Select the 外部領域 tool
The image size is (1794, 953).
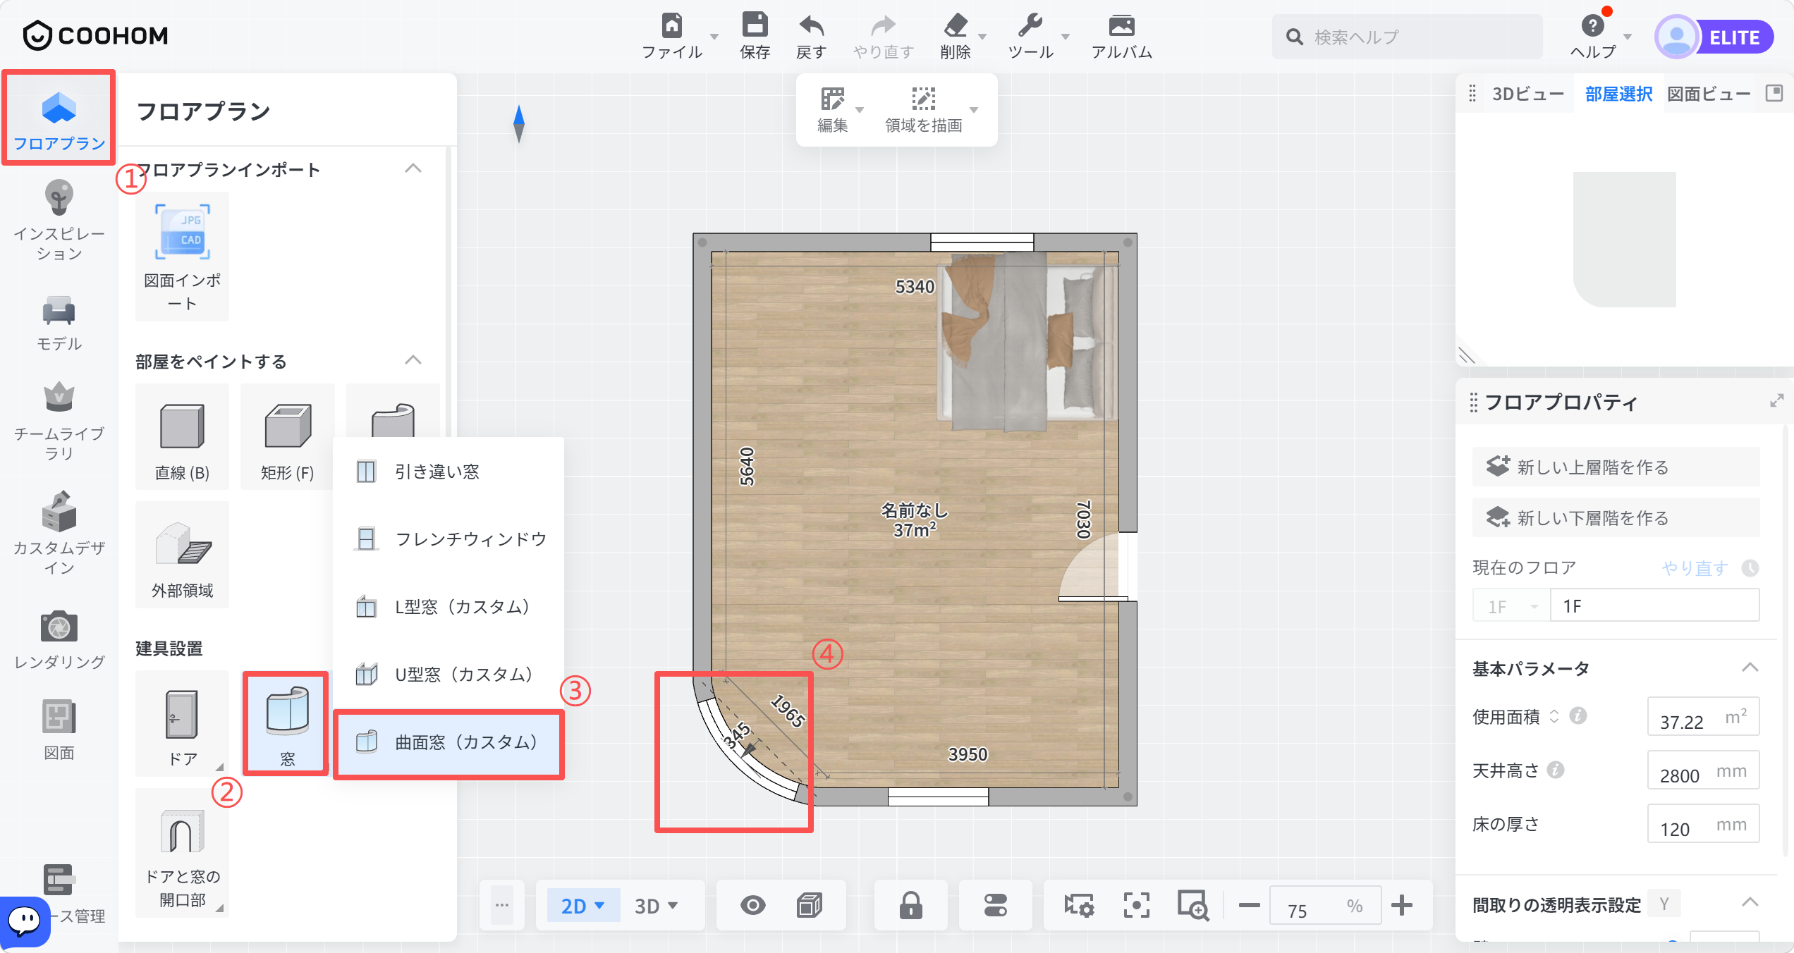point(182,555)
